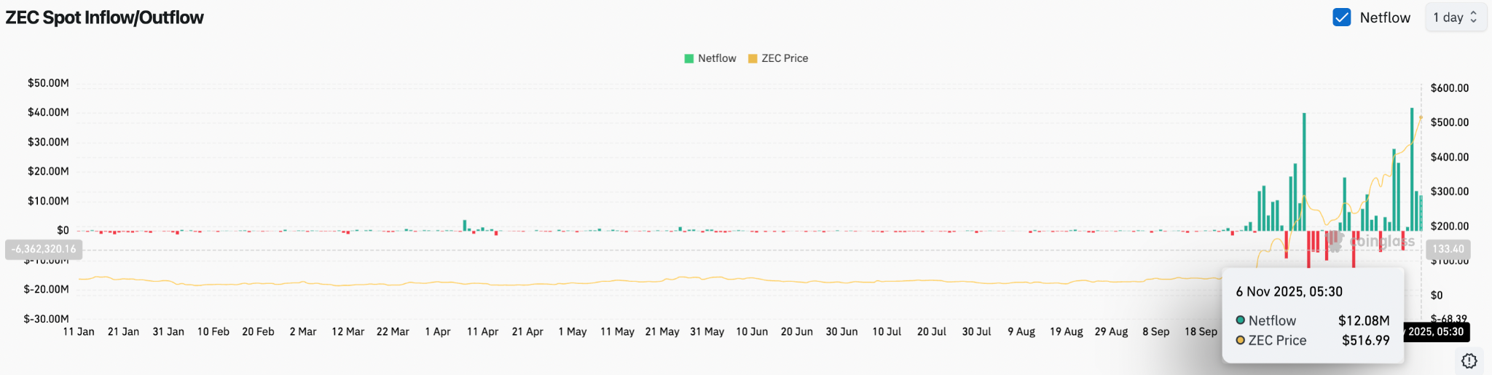The image size is (1492, 375).
Task: Click the ZEC Price legend label
Action: point(785,58)
